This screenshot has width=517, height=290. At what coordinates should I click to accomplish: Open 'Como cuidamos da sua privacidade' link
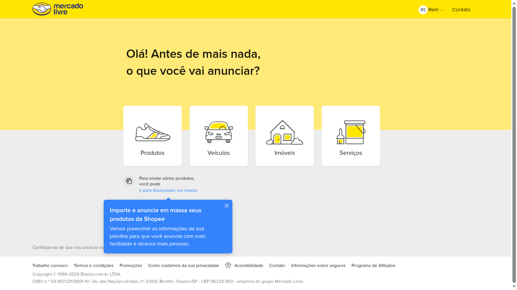coord(184,265)
